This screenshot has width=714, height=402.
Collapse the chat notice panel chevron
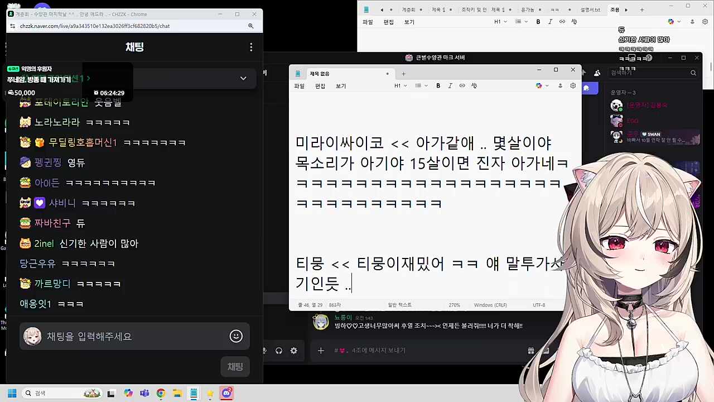point(243,78)
